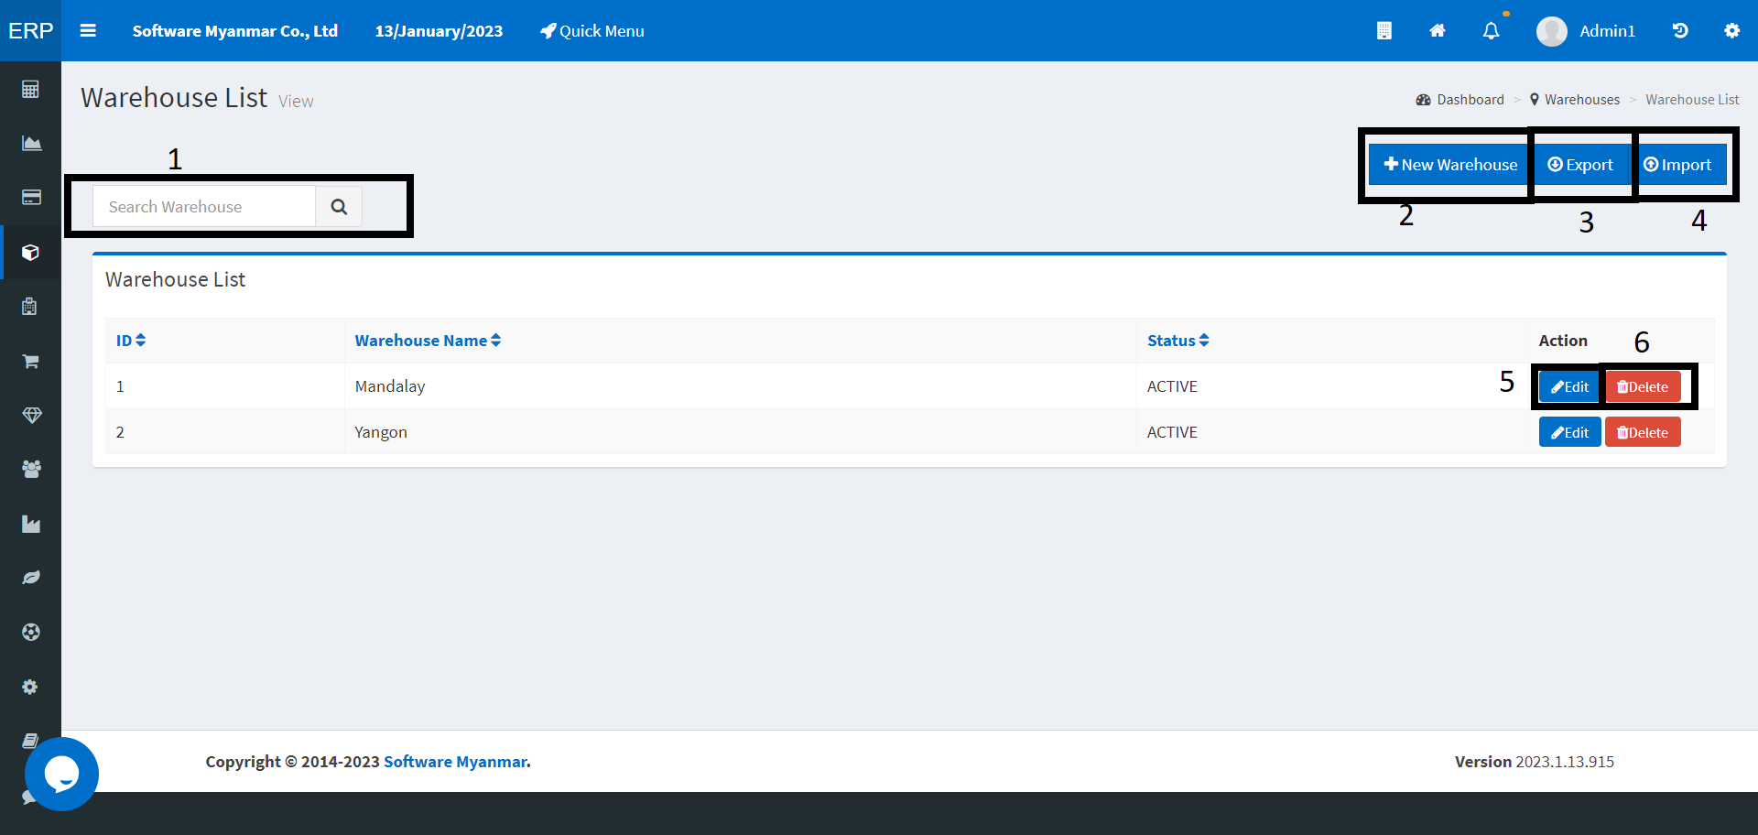Sort table by Status column
This screenshot has height=835, width=1758.
(1177, 341)
